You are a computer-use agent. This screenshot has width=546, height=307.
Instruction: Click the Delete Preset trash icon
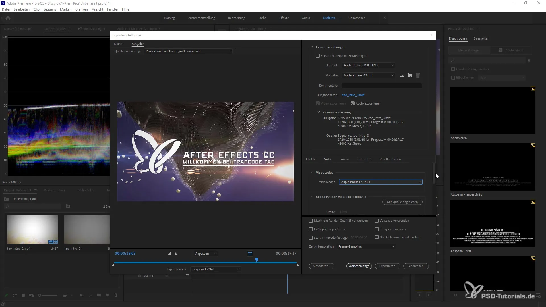click(418, 75)
